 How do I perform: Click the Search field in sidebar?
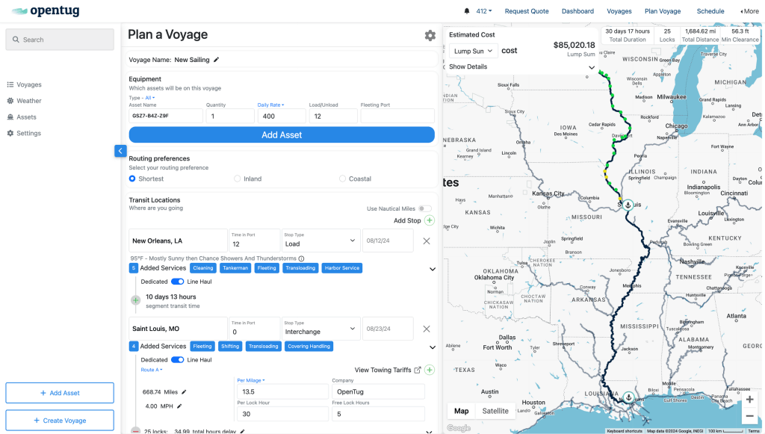[60, 40]
